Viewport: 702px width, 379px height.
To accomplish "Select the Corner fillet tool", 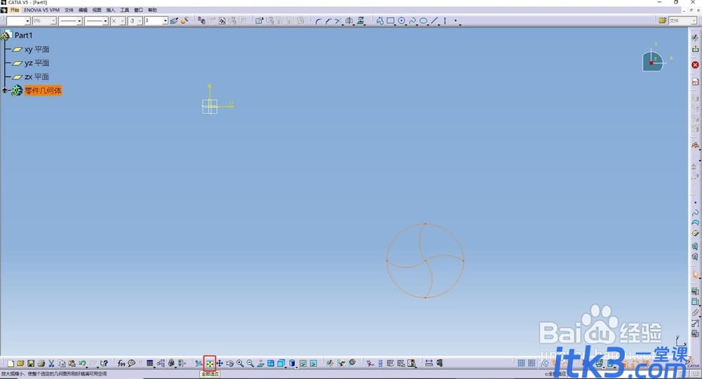I will click(318, 21).
